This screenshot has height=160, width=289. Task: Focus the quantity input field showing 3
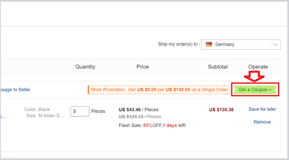(x=80, y=111)
